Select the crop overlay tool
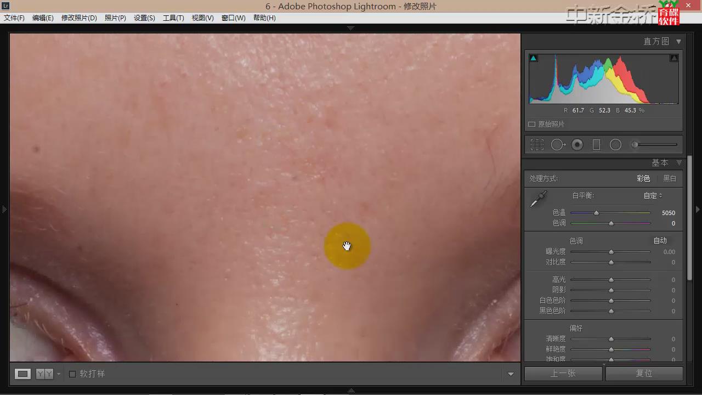 tap(537, 144)
